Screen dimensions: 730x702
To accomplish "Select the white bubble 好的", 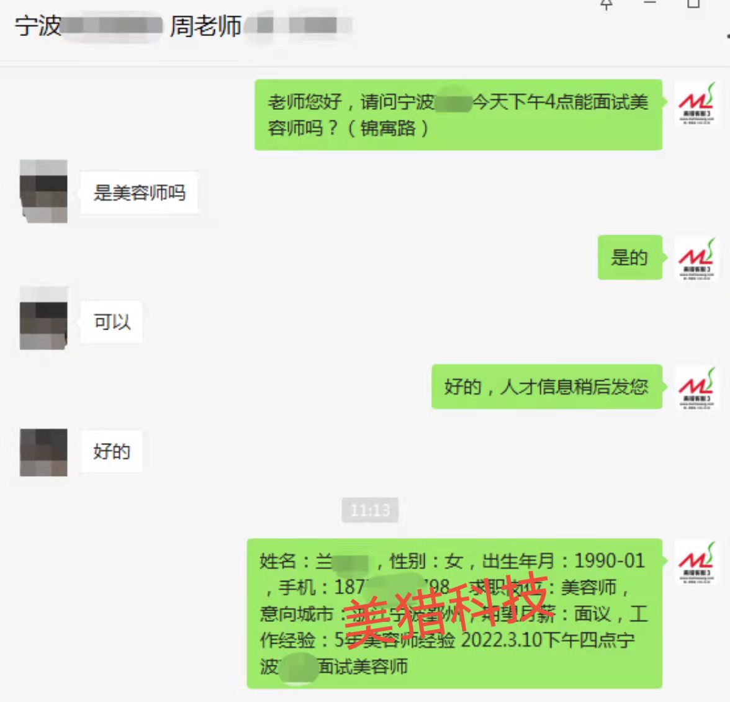I will (x=112, y=452).
